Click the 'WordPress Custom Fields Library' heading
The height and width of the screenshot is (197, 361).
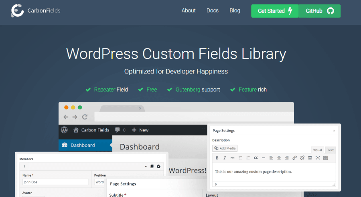tap(176, 54)
